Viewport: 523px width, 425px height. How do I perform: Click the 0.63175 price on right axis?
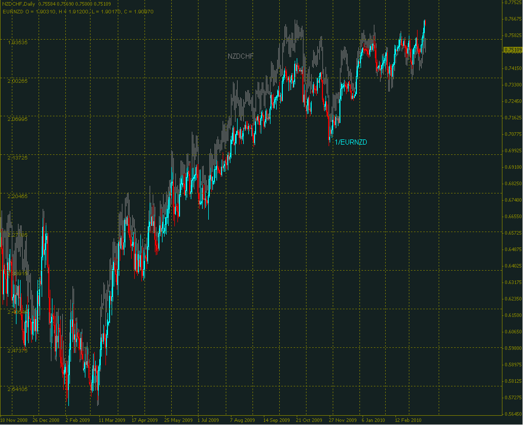tap(513, 282)
